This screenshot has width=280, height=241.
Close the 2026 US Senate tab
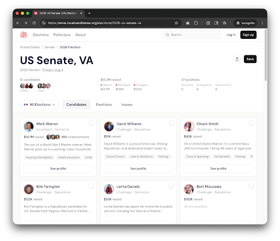tap(81, 13)
